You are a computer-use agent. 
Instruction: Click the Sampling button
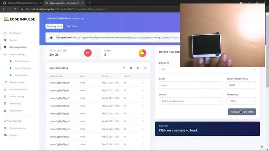point(242,112)
